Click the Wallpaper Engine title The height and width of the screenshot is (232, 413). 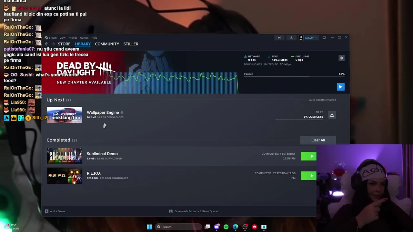coord(103,112)
